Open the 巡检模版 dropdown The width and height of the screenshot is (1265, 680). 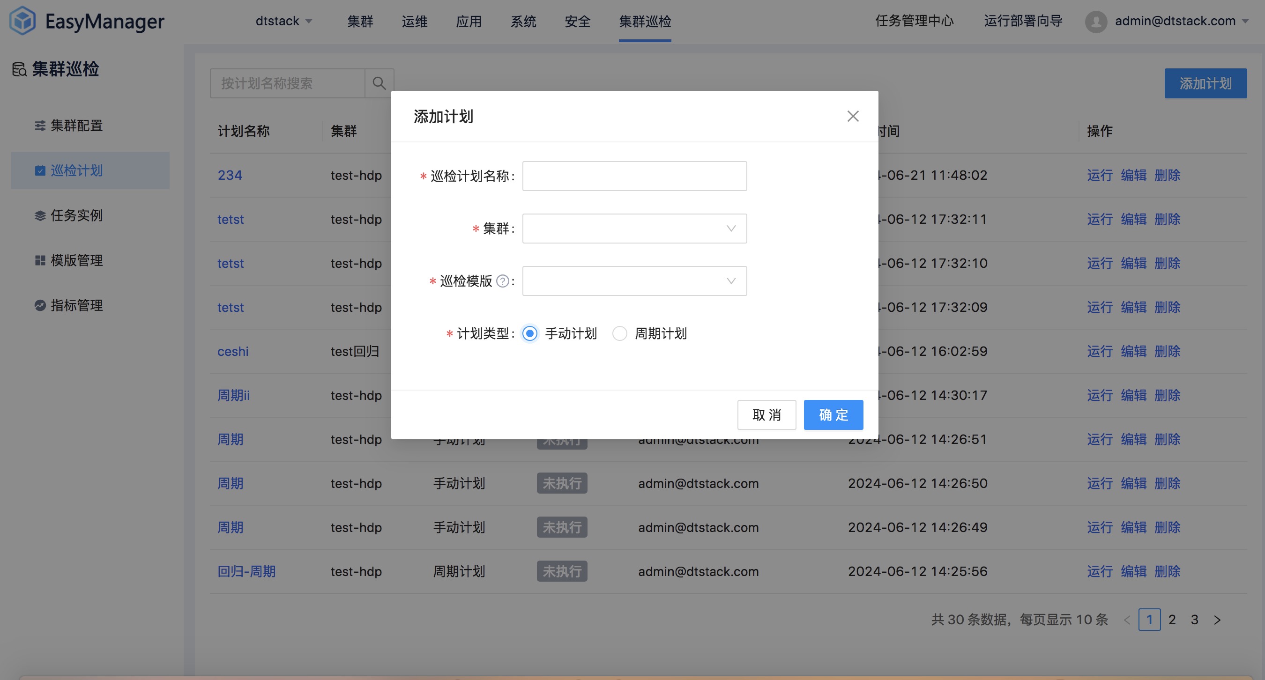coord(634,281)
